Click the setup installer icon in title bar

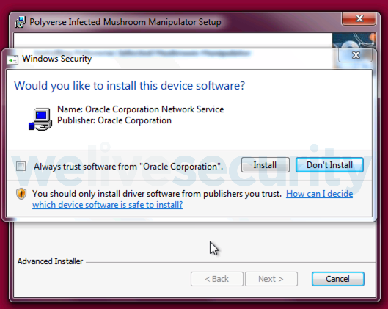pyautogui.click(x=20, y=22)
